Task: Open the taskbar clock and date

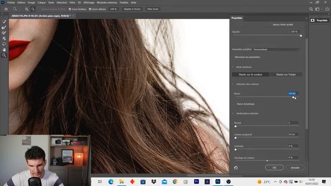Action: point(311,181)
